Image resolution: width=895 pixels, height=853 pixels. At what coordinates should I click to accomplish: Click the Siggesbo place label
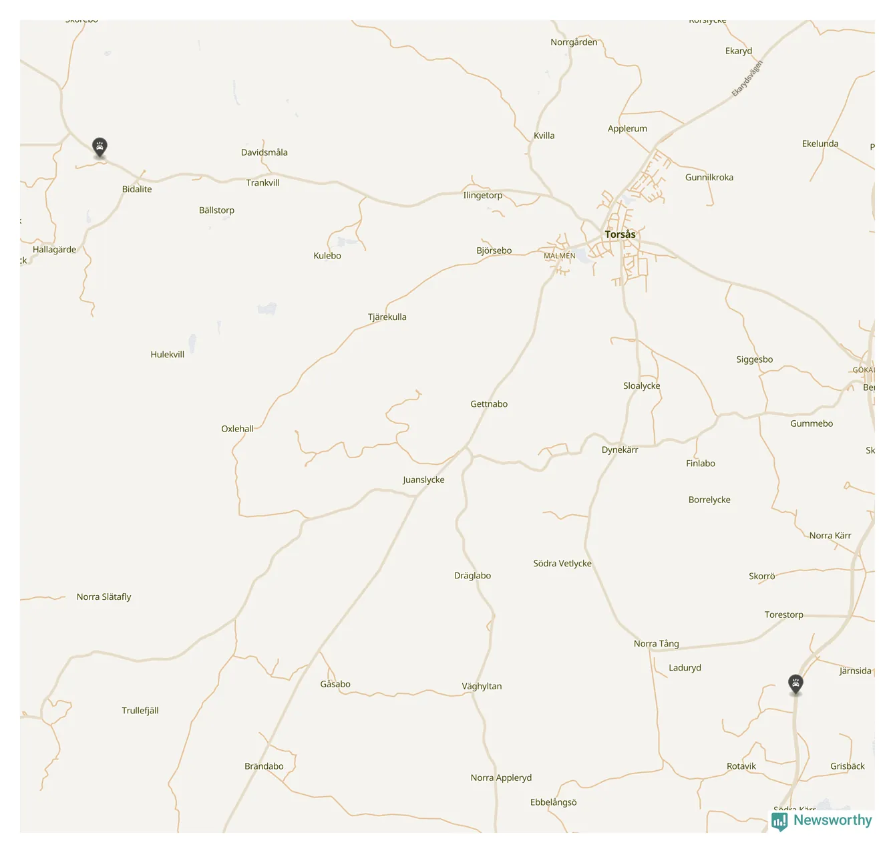(755, 360)
